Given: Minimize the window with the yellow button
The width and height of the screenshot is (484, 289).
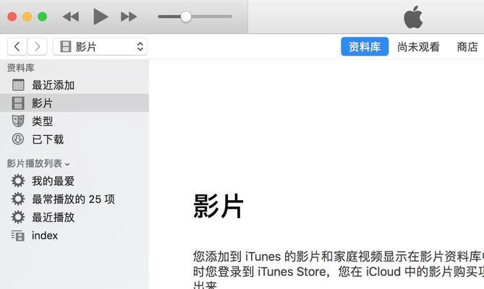Looking at the screenshot, I should (x=27, y=17).
